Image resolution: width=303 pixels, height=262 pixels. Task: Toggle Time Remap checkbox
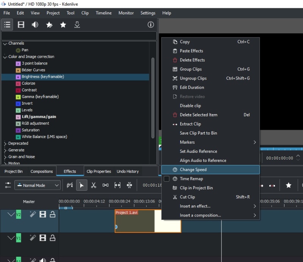click(166, 179)
